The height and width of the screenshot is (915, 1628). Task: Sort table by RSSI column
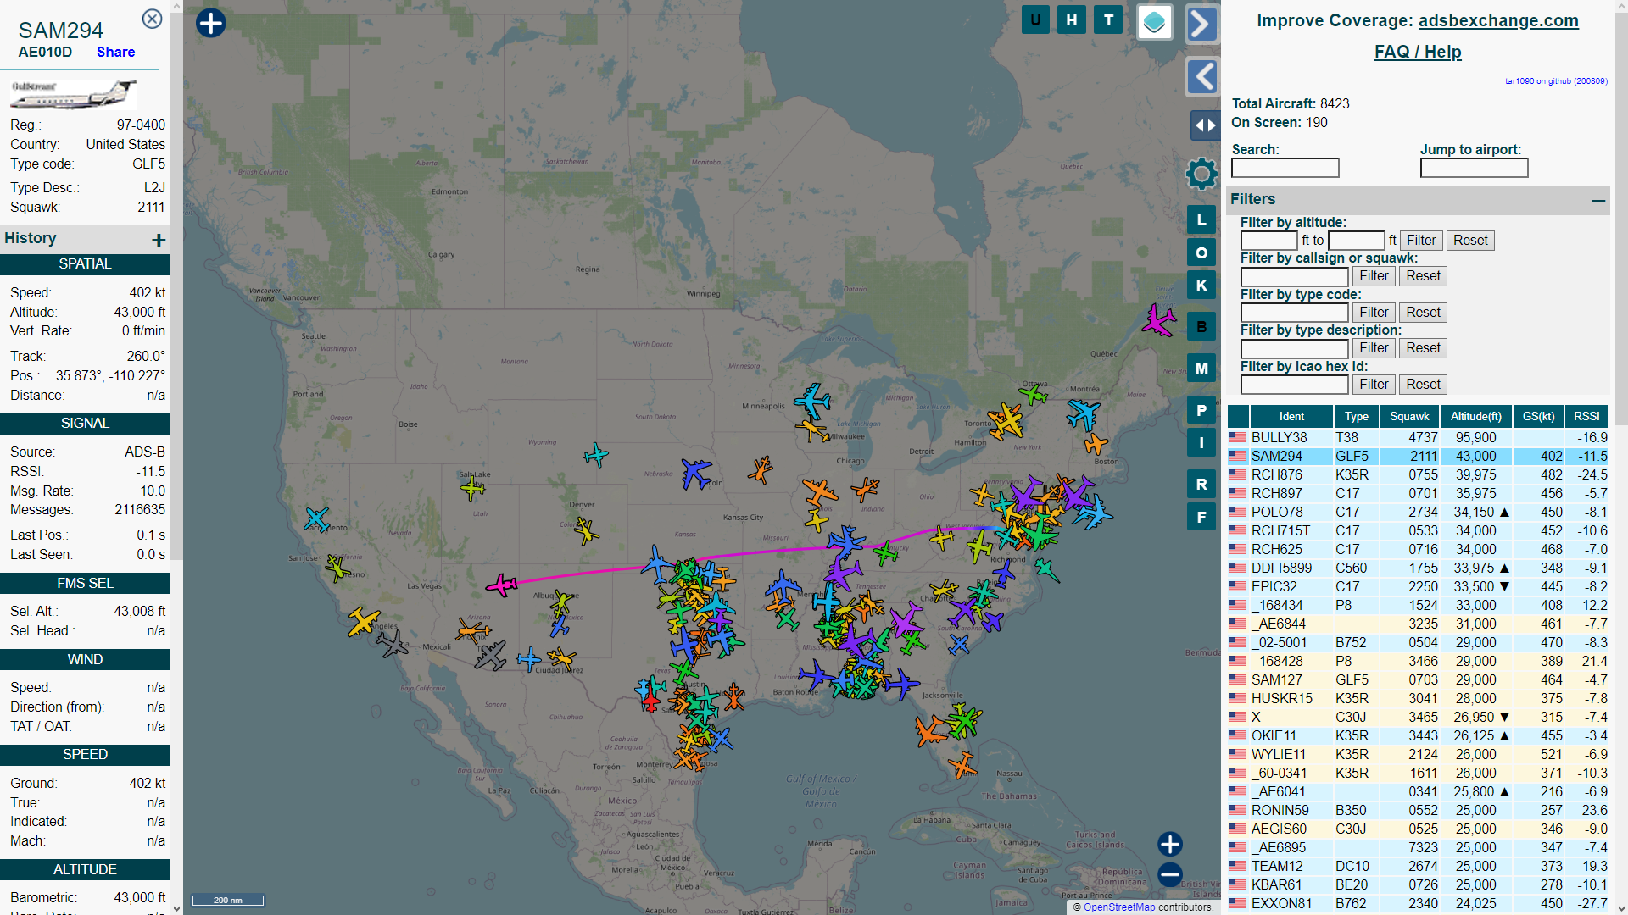[1586, 416]
